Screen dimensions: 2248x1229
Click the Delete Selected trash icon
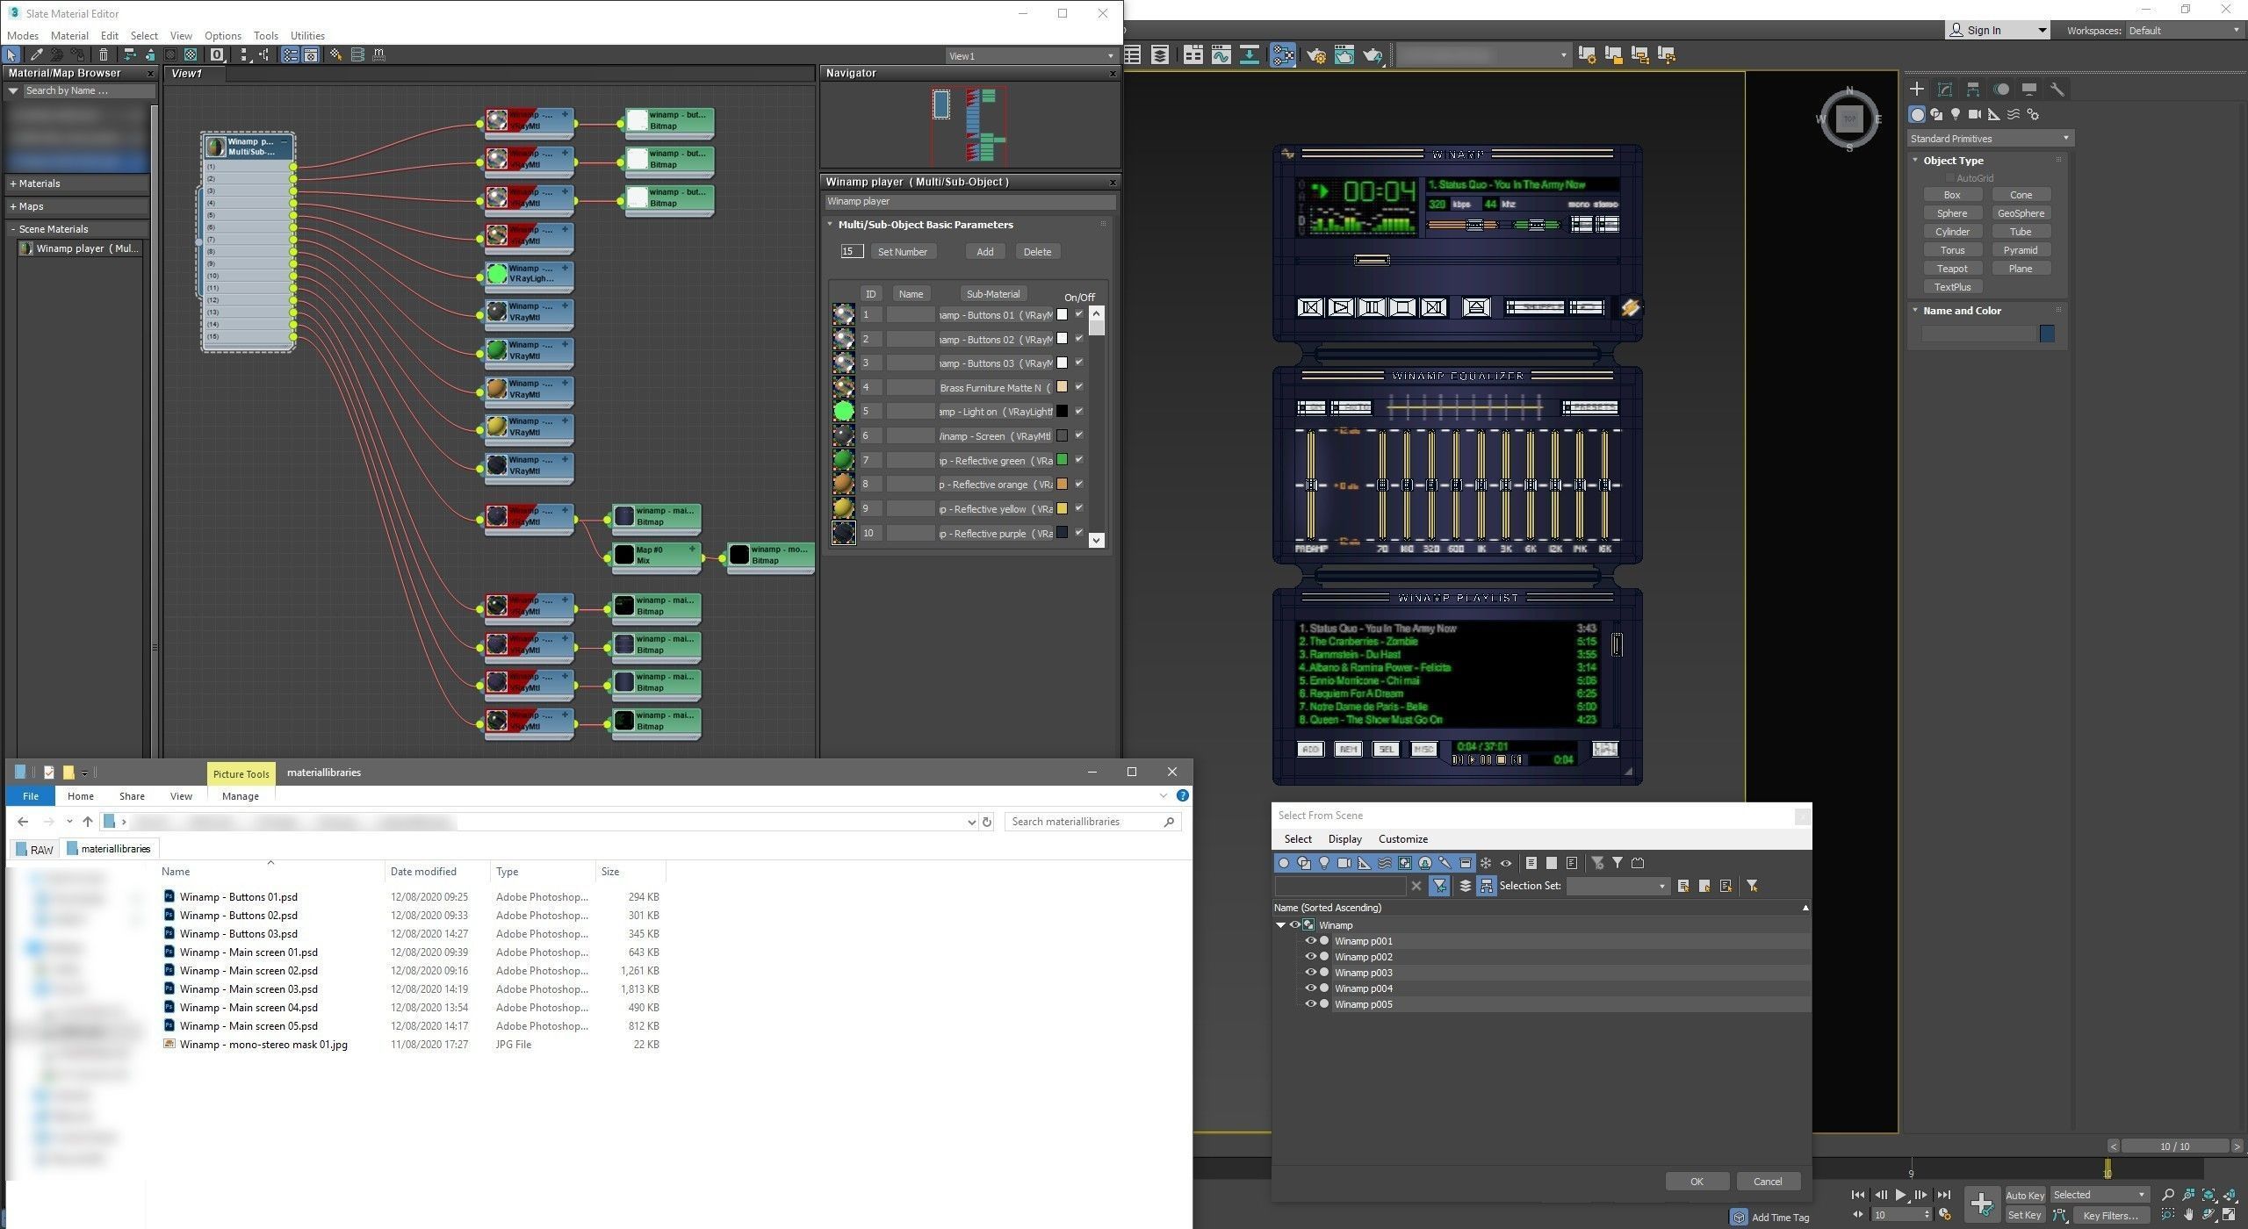point(103,54)
